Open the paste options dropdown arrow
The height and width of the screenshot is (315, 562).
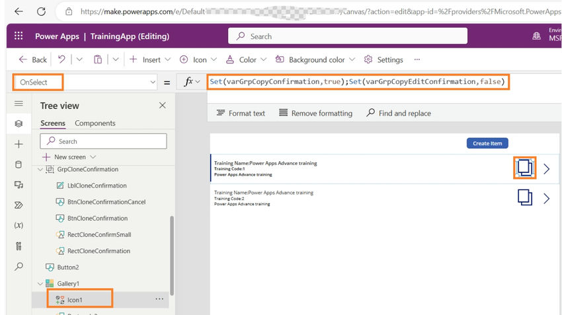[116, 59]
